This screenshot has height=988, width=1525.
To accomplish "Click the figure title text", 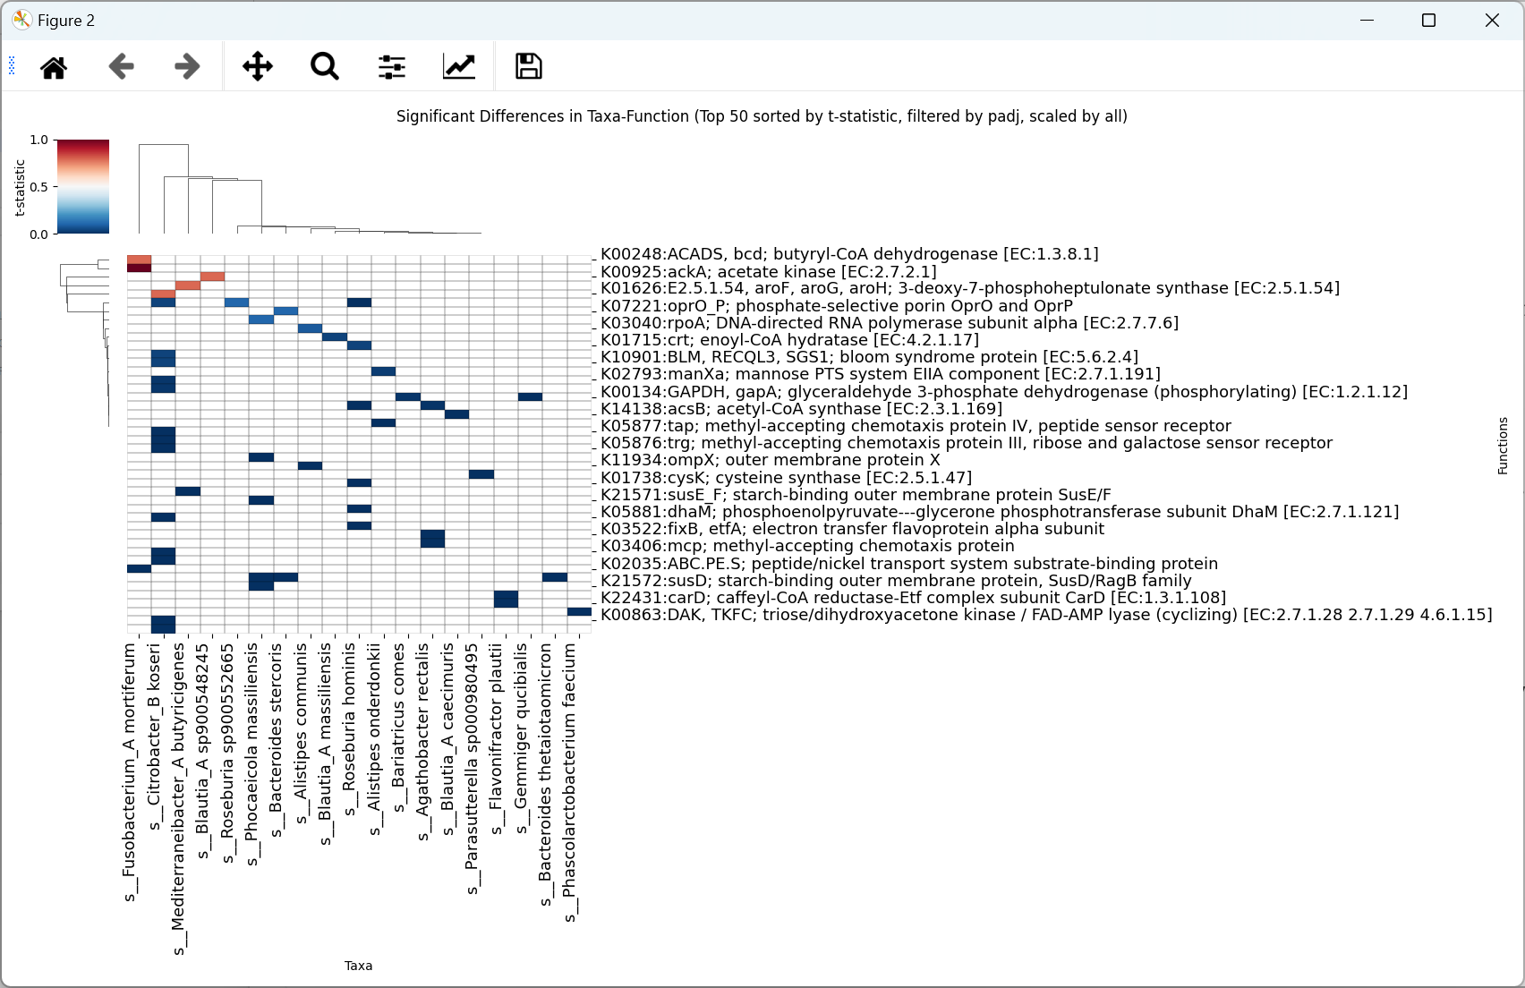I will click(762, 116).
